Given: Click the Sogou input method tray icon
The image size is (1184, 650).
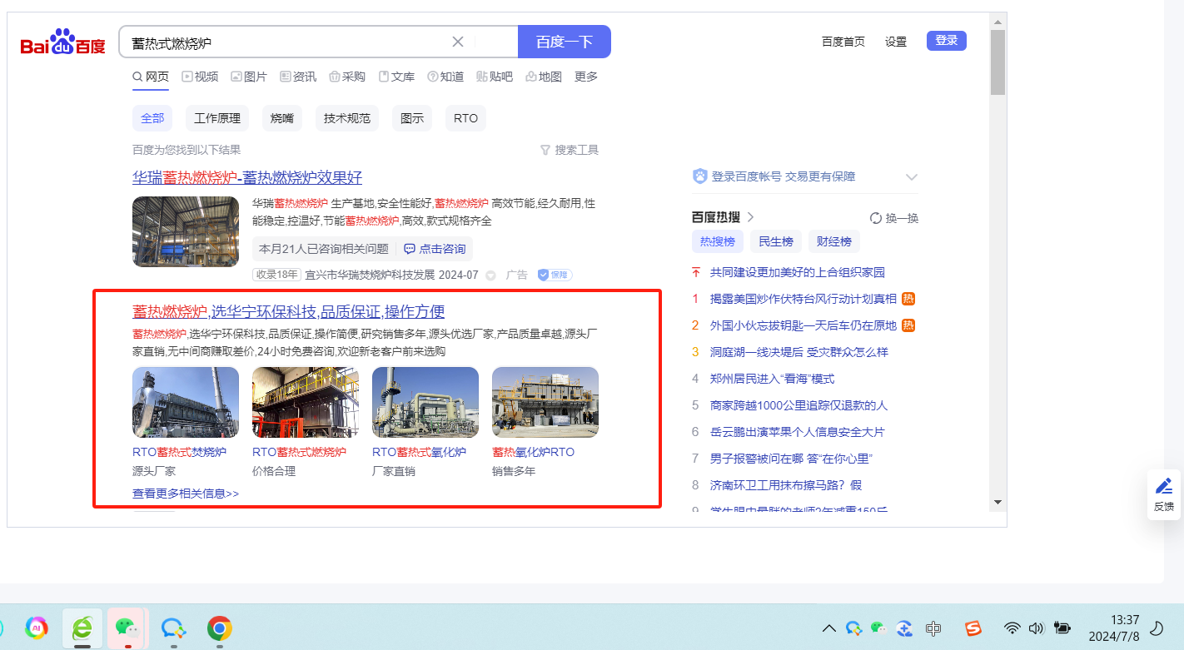Looking at the screenshot, I should point(973,628).
